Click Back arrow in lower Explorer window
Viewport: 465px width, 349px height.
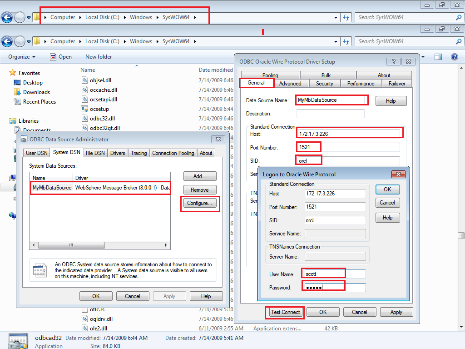tap(7, 41)
